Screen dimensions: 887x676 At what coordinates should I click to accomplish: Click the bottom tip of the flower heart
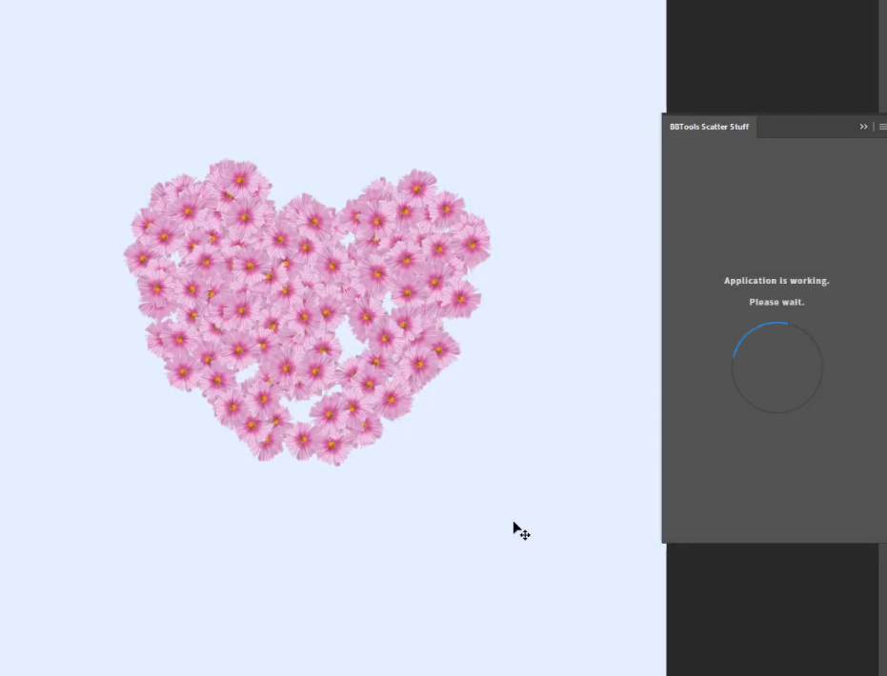tap(332, 453)
